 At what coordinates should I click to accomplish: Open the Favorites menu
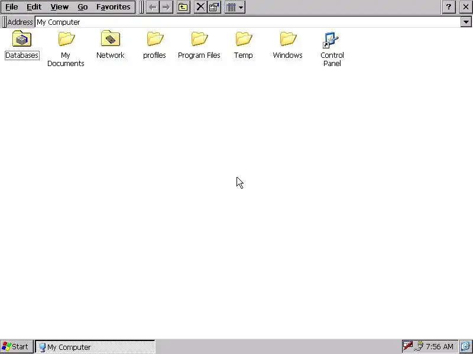click(114, 6)
